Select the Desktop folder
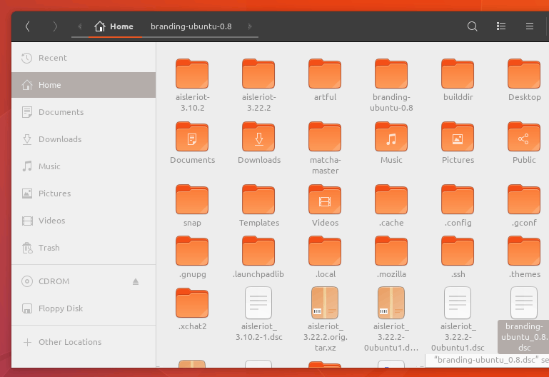This screenshot has height=377, width=549. [x=524, y=80]
